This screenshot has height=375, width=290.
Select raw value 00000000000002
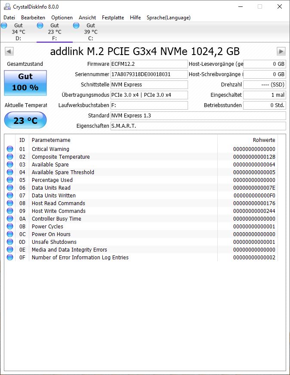coord(254,257)
